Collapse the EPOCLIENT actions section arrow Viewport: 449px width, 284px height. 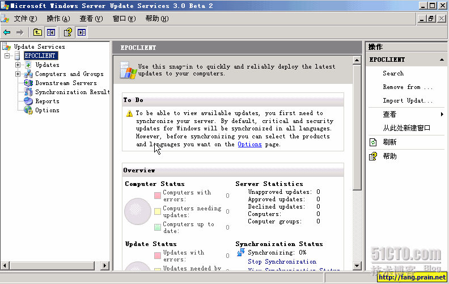click(442, 60)
